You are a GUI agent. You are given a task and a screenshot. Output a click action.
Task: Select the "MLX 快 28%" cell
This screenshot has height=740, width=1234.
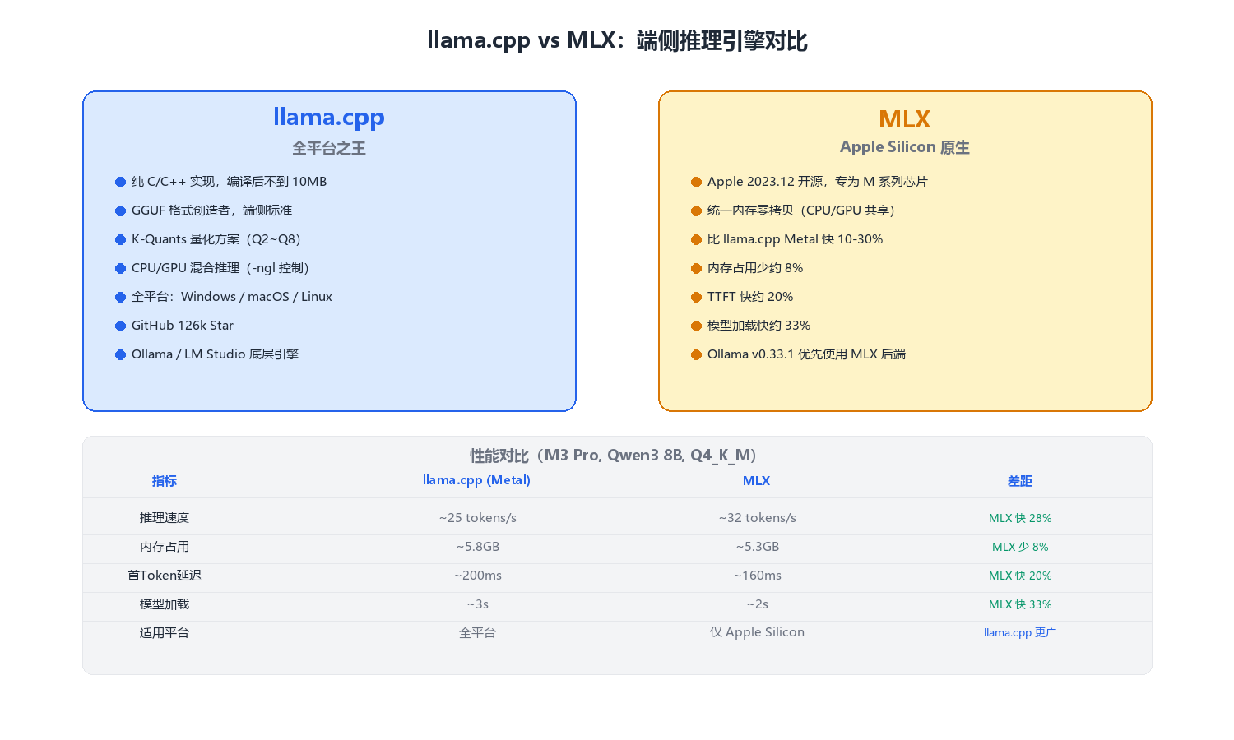click(1020, 518)
